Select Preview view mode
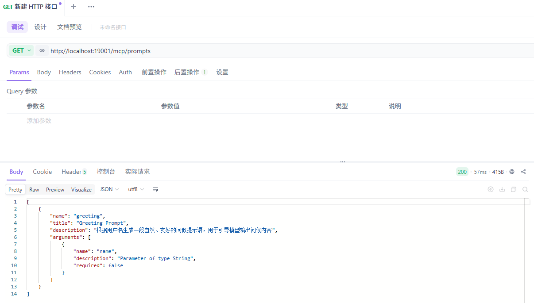The height and width of the screenshot is (303, 534). pos(55,189)
